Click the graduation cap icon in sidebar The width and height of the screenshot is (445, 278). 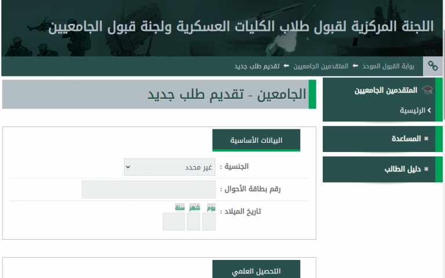click(x=428, y=90)
